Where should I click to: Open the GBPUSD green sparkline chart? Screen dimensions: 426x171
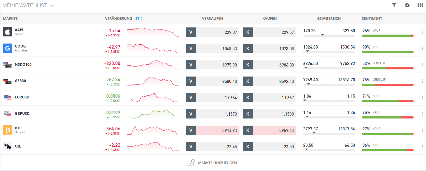pos(153,114)
